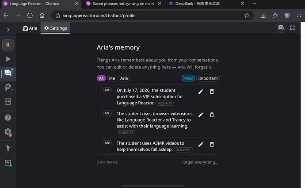Bookmark this page with the star icon
The height and width of the screenshot is (188, 305).
coord(247,15)
